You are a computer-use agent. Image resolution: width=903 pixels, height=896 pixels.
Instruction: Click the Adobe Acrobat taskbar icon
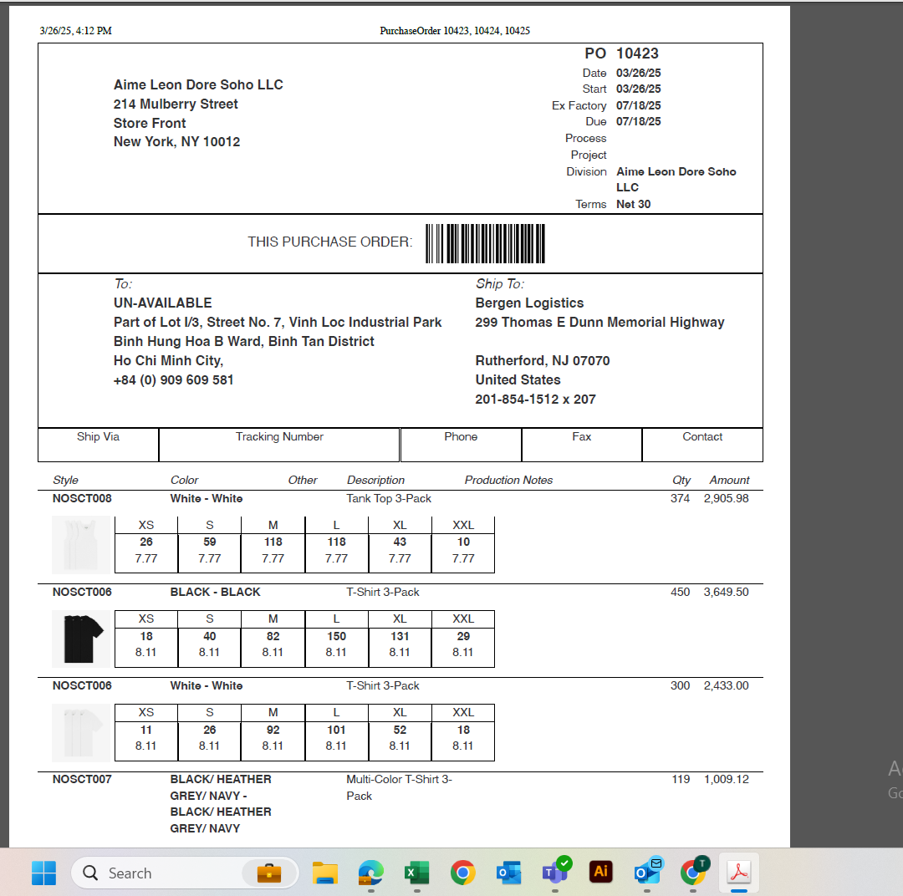click(739, 872)
